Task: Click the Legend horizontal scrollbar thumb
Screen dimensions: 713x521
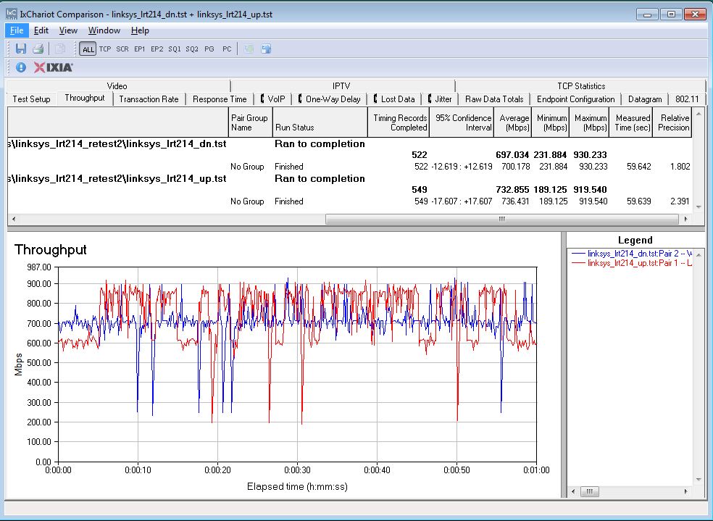Action: pyautogui.click(x=589, y=491)
